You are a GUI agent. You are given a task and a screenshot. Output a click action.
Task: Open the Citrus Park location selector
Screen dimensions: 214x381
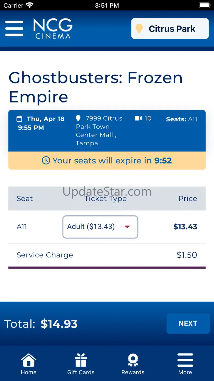tap(170, 29)
